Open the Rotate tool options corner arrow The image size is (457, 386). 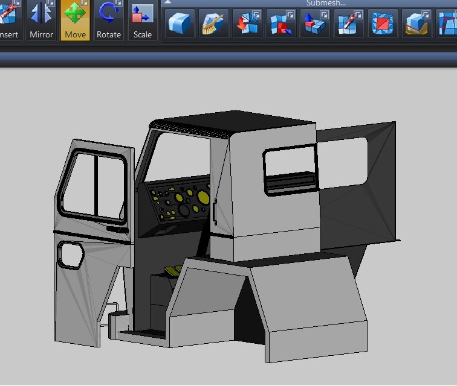pos(120,3)
